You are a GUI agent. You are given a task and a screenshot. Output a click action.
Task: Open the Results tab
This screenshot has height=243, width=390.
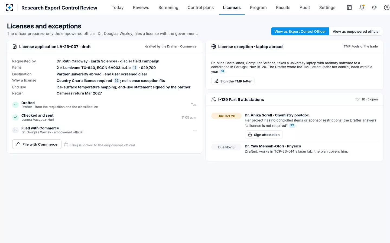point(283,8)
